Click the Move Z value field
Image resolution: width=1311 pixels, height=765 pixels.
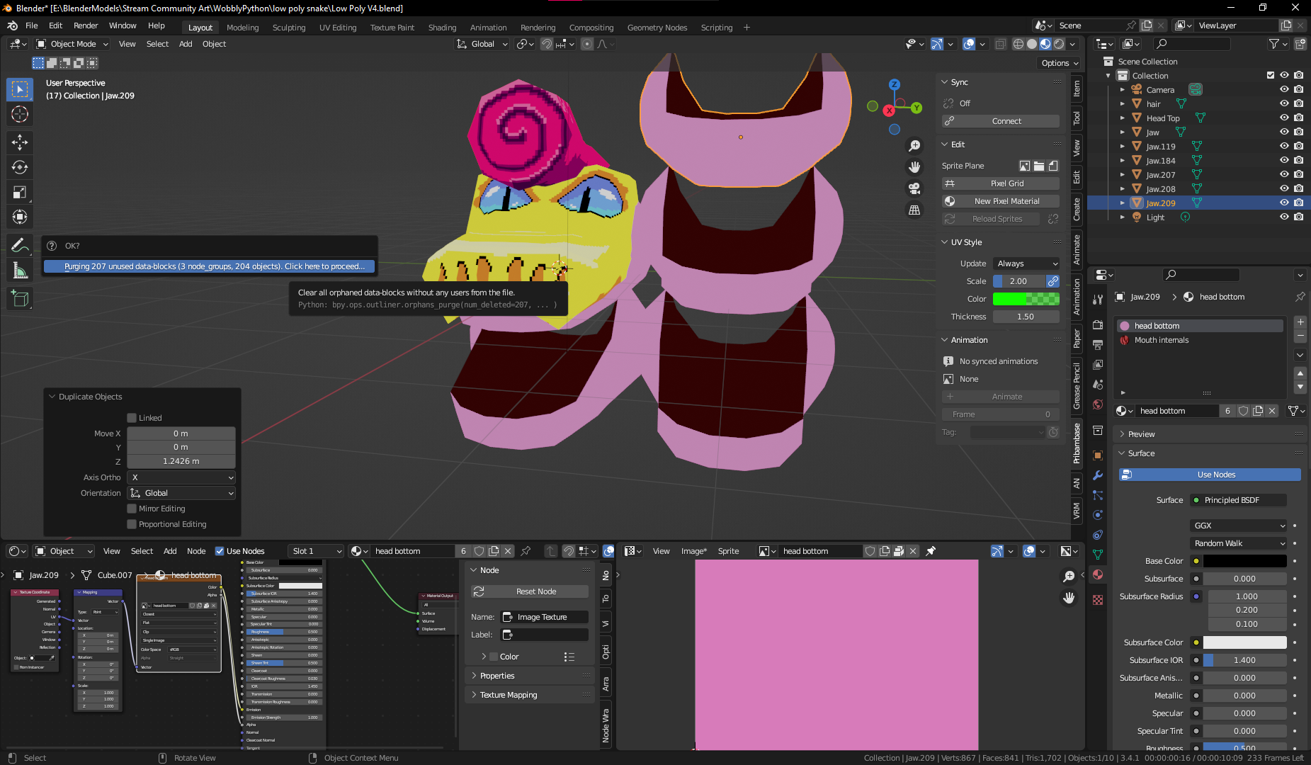pyautogui.click(x=181, y=461)
